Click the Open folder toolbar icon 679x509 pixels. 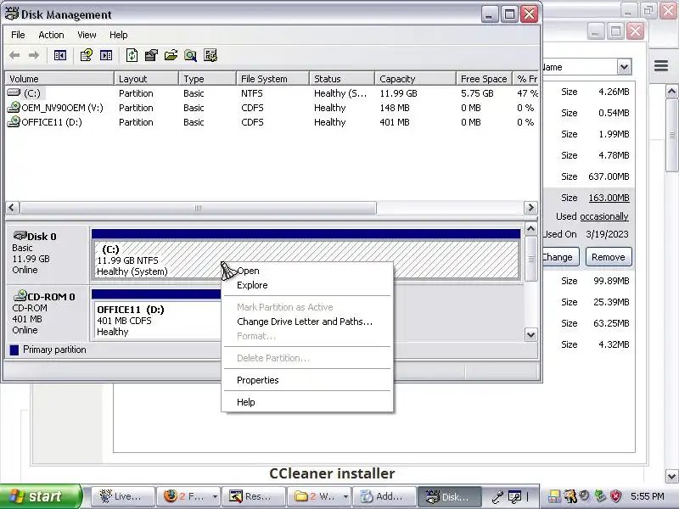171,55
